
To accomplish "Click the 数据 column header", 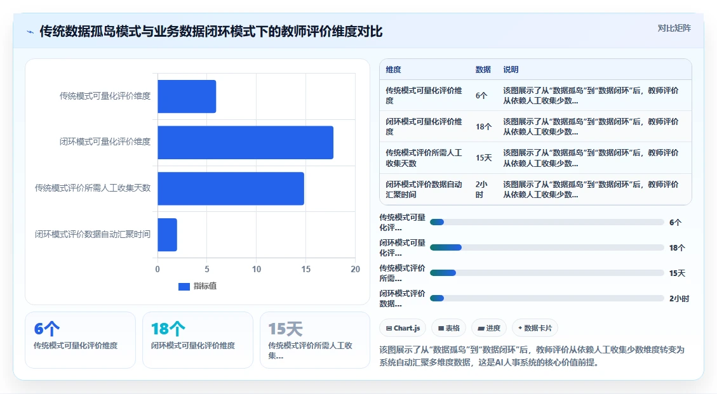I will 483,70.
